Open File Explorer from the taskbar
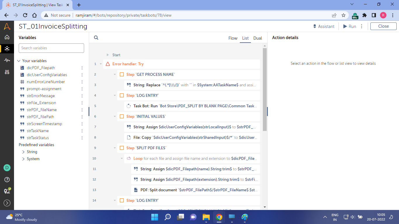The height and width of the screenshot is (224, 399). 206,217
